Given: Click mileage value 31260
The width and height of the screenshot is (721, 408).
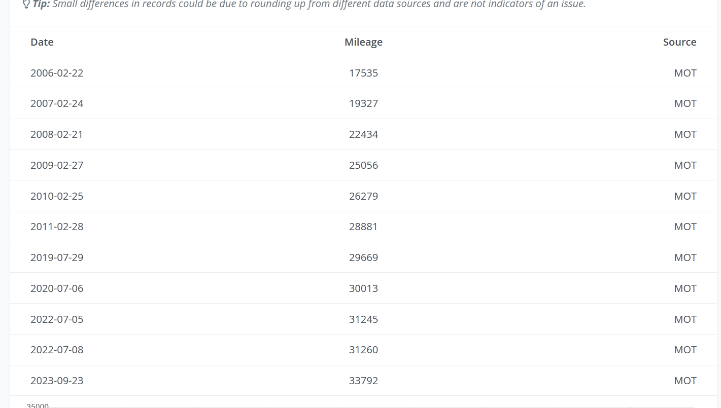Looking at the screenshot, I should (x=363, y=350).
